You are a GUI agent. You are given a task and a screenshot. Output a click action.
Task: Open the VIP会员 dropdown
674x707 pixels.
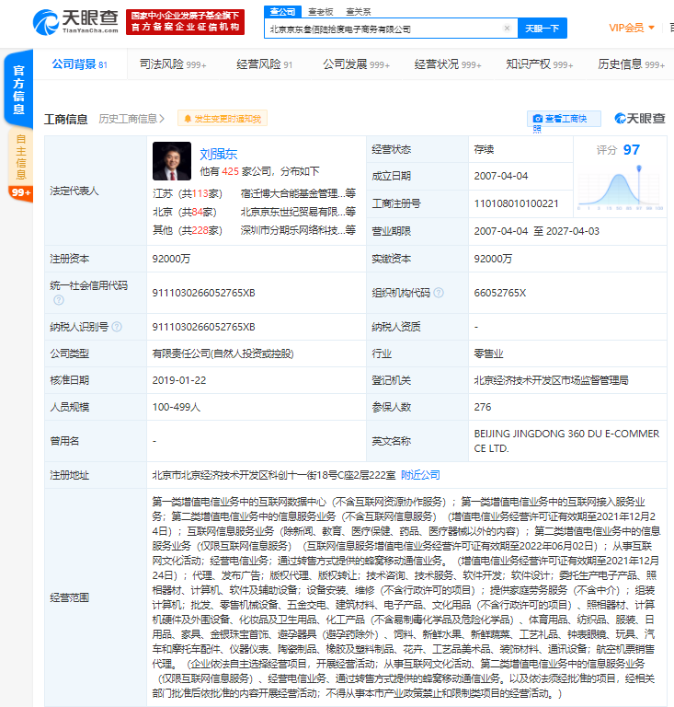(x=631, y=28)
